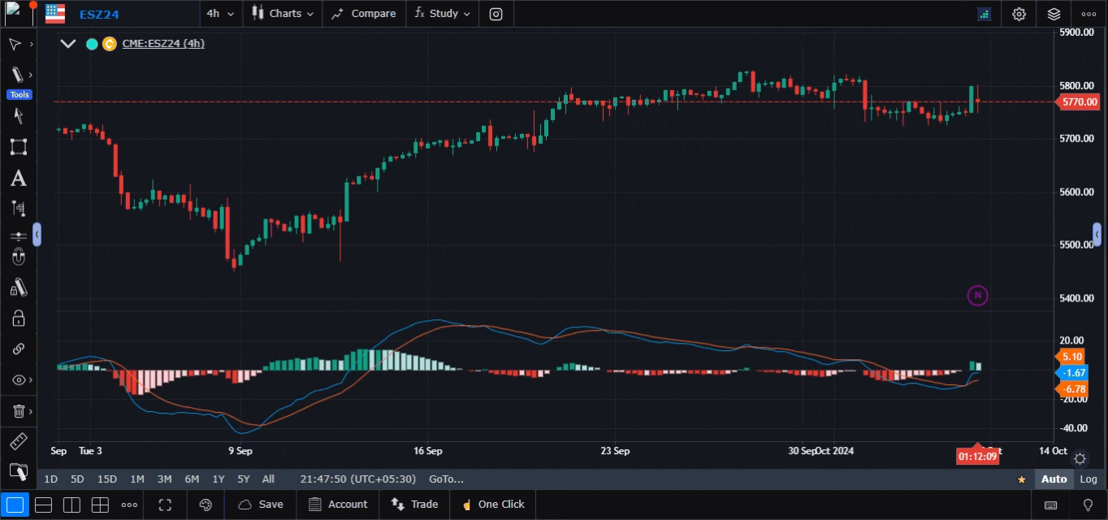Click the favorites star icon
Viewport: 1108px width, 520px height.
(x=1022, y=479)
